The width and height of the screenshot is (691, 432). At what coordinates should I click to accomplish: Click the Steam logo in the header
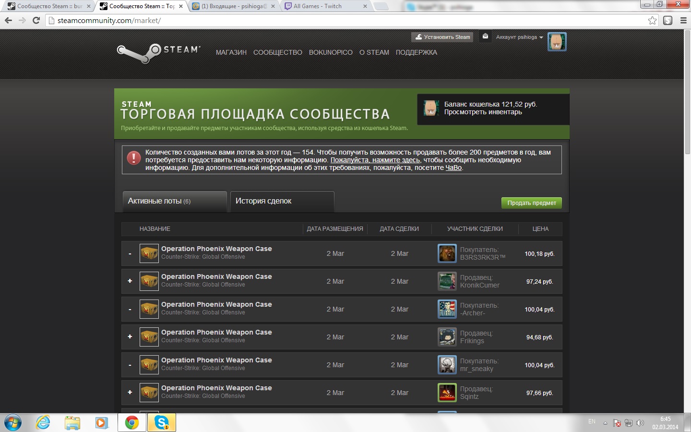[159, 53]
